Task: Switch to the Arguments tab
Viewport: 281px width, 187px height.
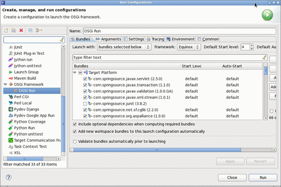Action: pyautogui.click(x=108, y=39)
